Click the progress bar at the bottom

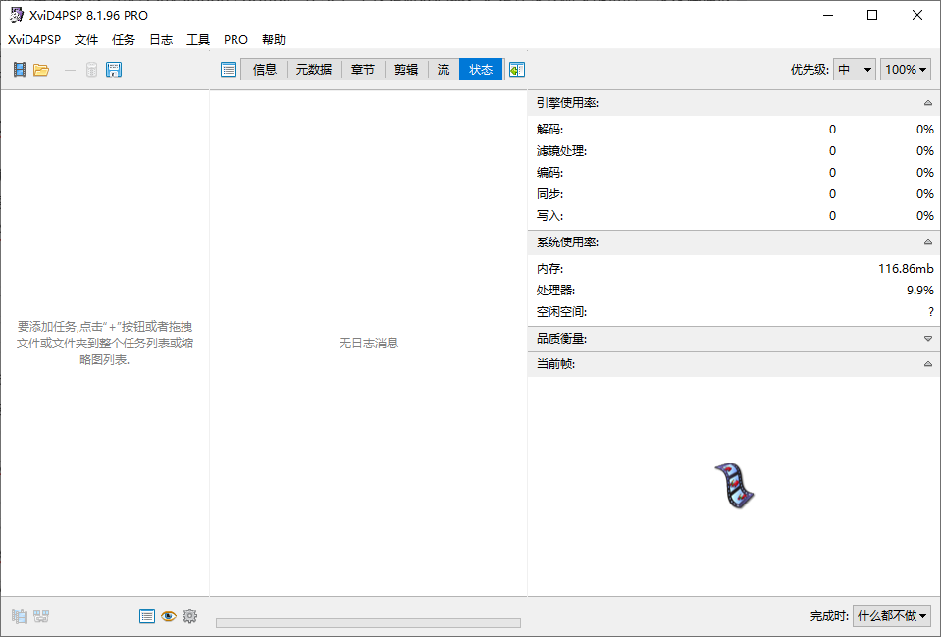pos(368,621)
